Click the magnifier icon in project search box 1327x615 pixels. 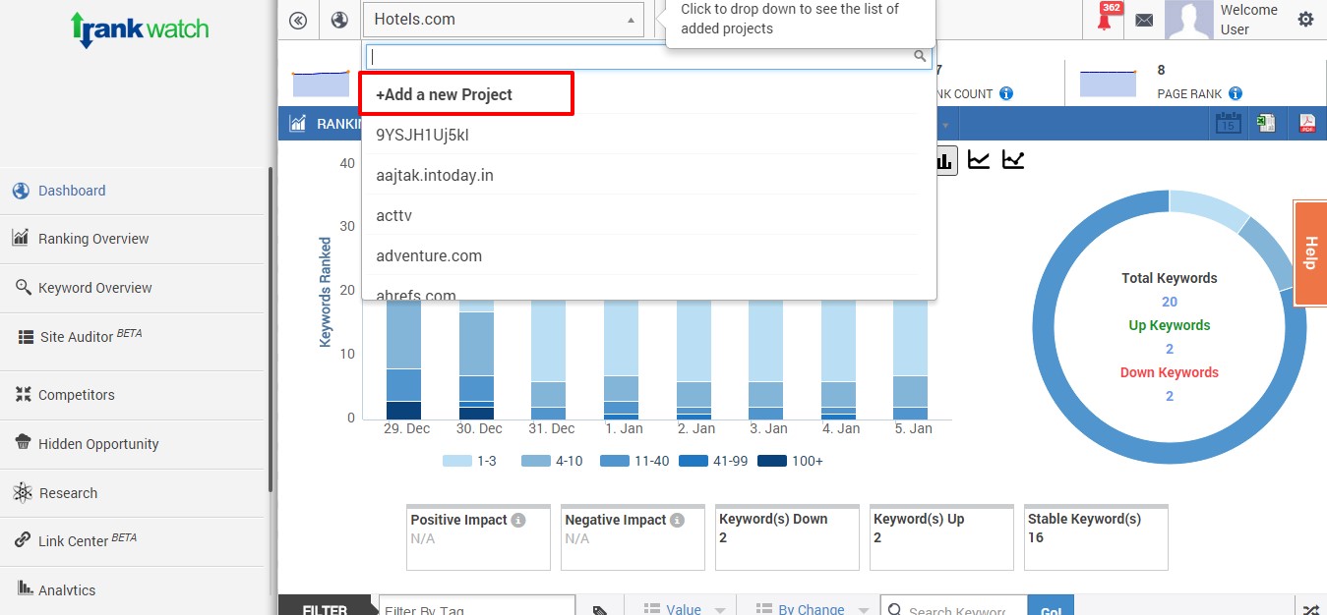(921, 56)
